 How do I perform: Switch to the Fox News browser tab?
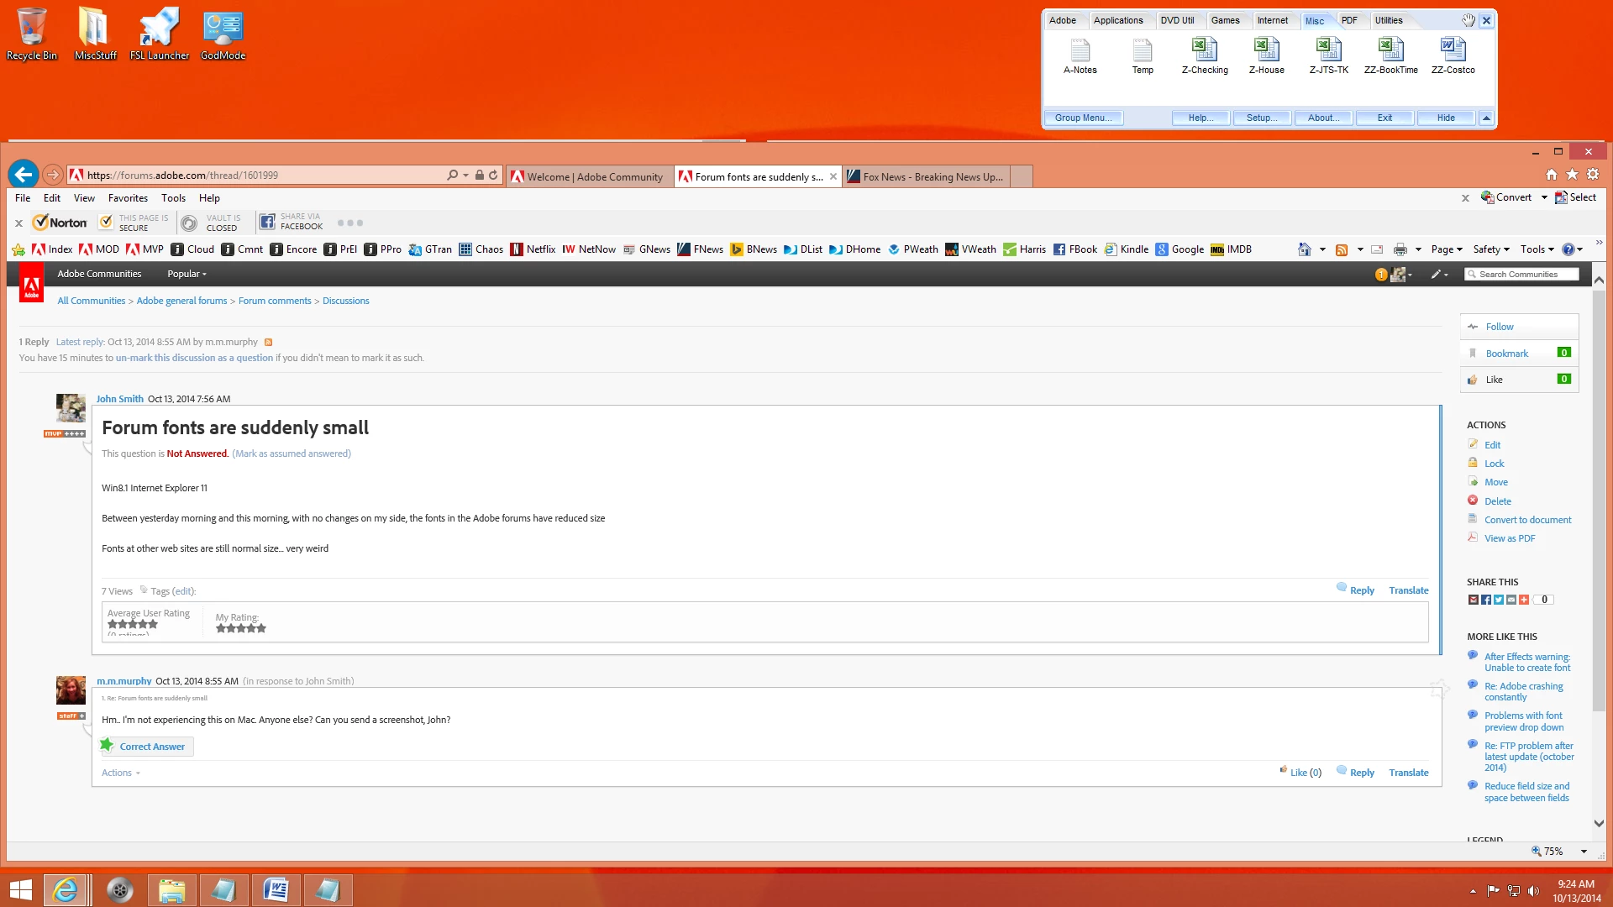[x=925, y=176]
